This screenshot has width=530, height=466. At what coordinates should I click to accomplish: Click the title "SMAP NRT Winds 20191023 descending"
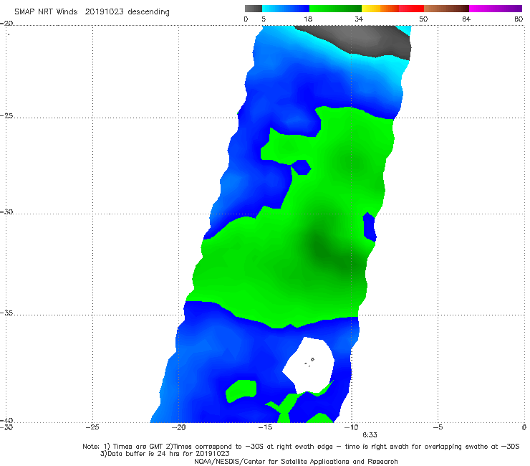tap(92, 11)
